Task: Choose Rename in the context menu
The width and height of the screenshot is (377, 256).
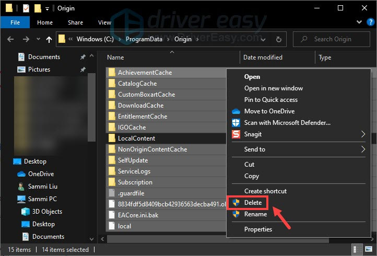Action: click(298, 214)
